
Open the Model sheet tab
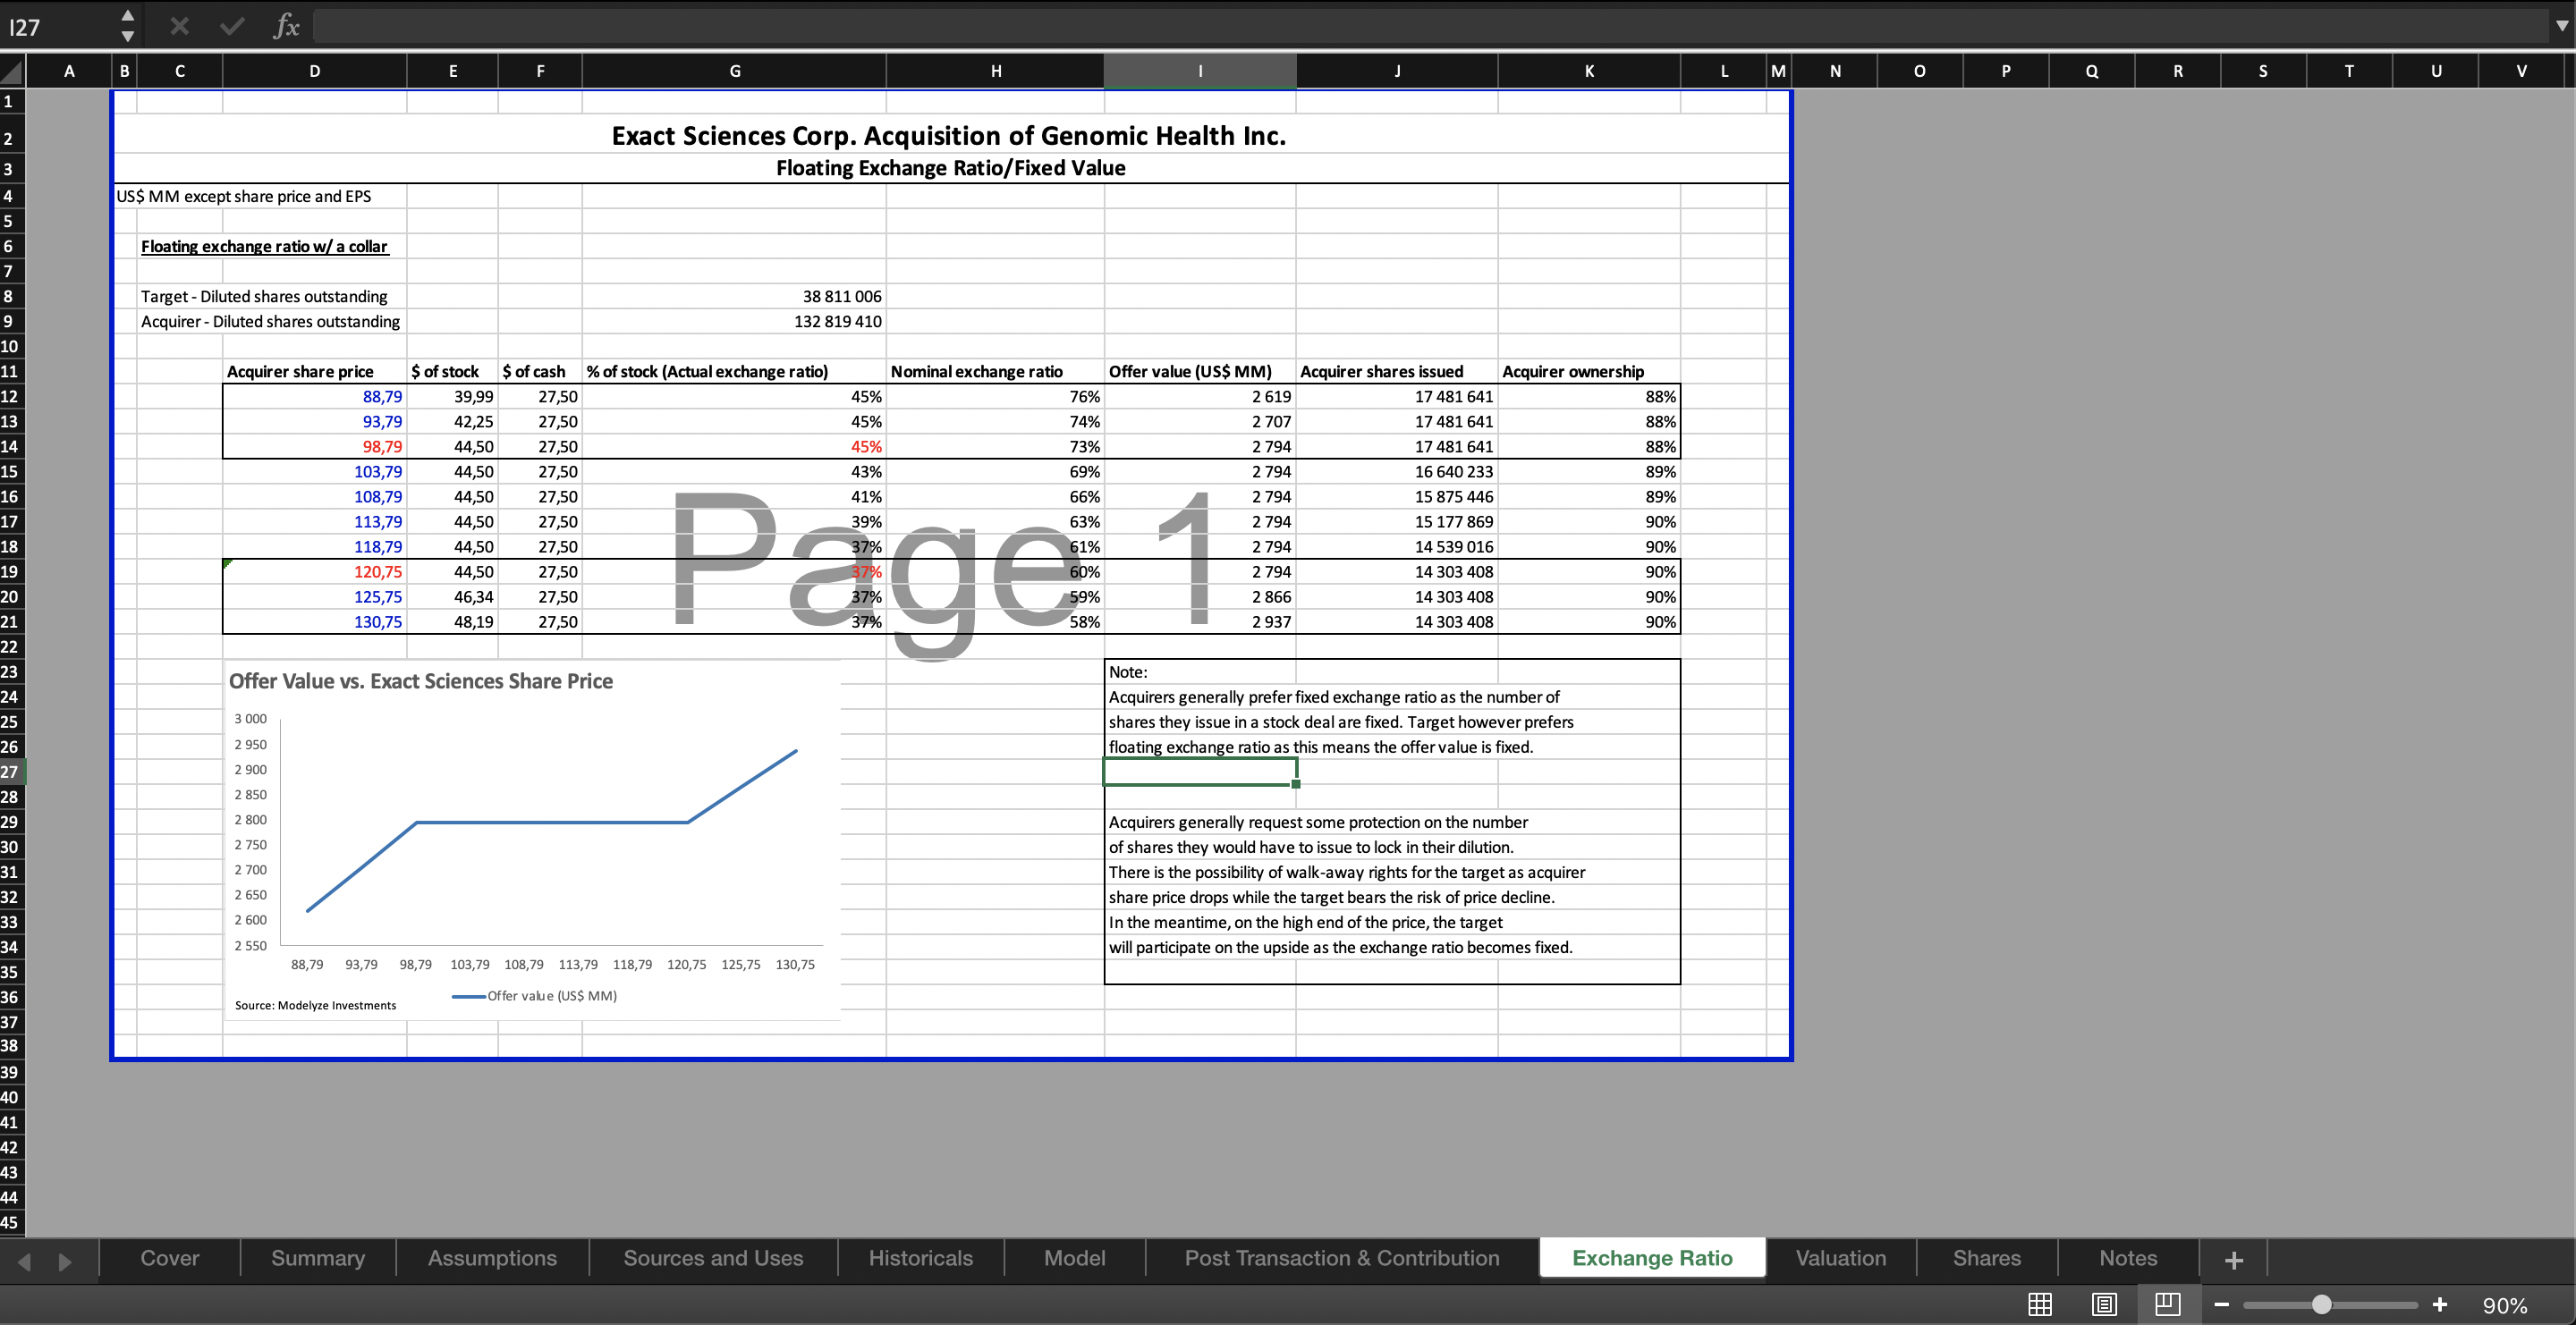pos(1074,1258)
